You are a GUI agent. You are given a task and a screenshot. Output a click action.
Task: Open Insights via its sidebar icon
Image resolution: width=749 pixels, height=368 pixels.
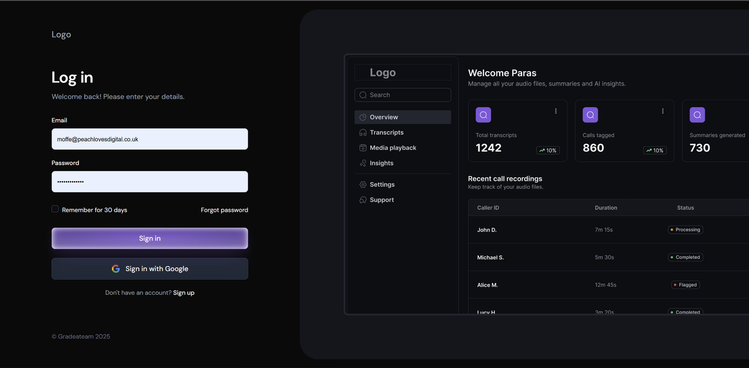click(362, 163)
